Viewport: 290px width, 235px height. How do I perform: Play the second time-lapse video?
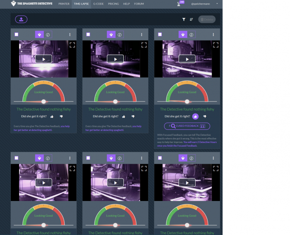tap(115, 59)
